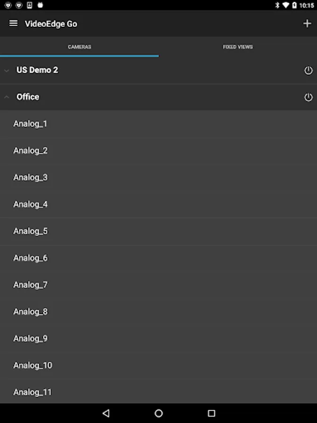
Task: Tap the battery indicator icon
Action: click(x=294, y=5)
